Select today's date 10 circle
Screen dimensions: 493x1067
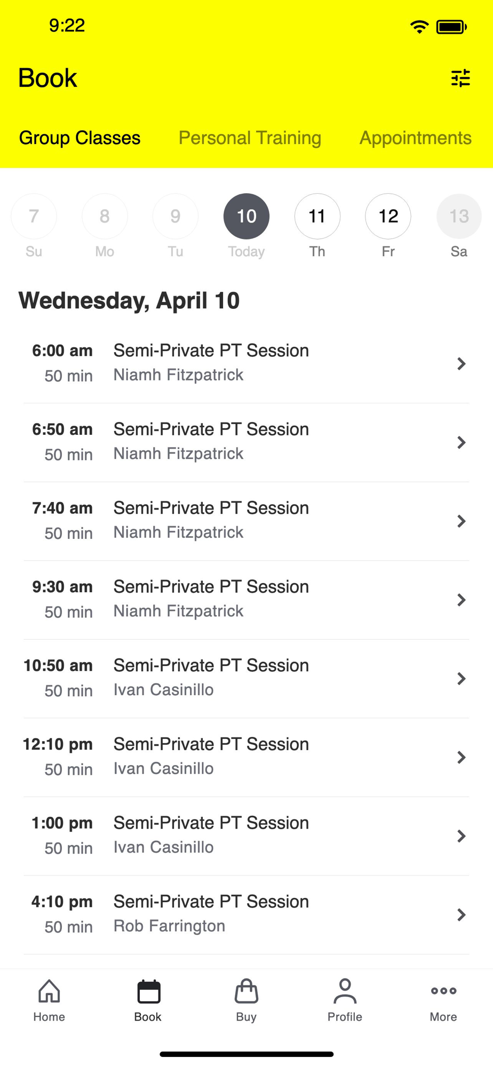246,216
